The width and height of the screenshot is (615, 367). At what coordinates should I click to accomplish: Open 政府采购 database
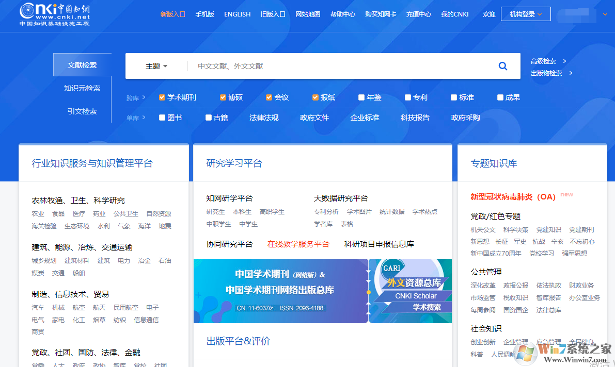(465, 118)
